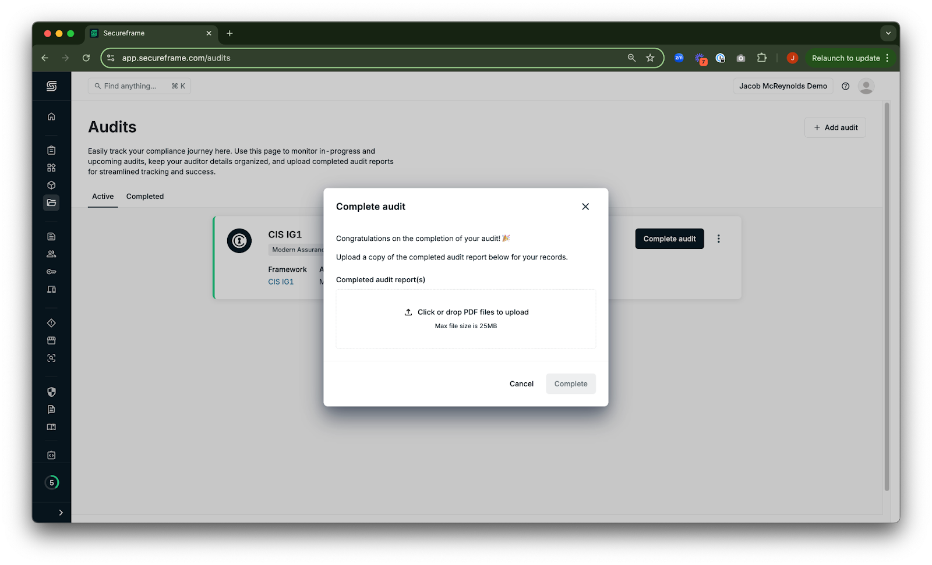Open the code bracket icon near sidebar bottom
This screenshot has height=565, width=932.
pos(51,455)
